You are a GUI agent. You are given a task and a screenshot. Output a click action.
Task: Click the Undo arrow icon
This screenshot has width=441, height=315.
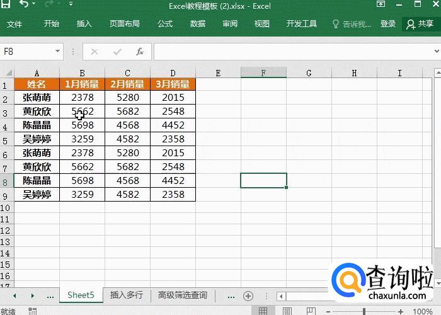[x=24, y=4]
